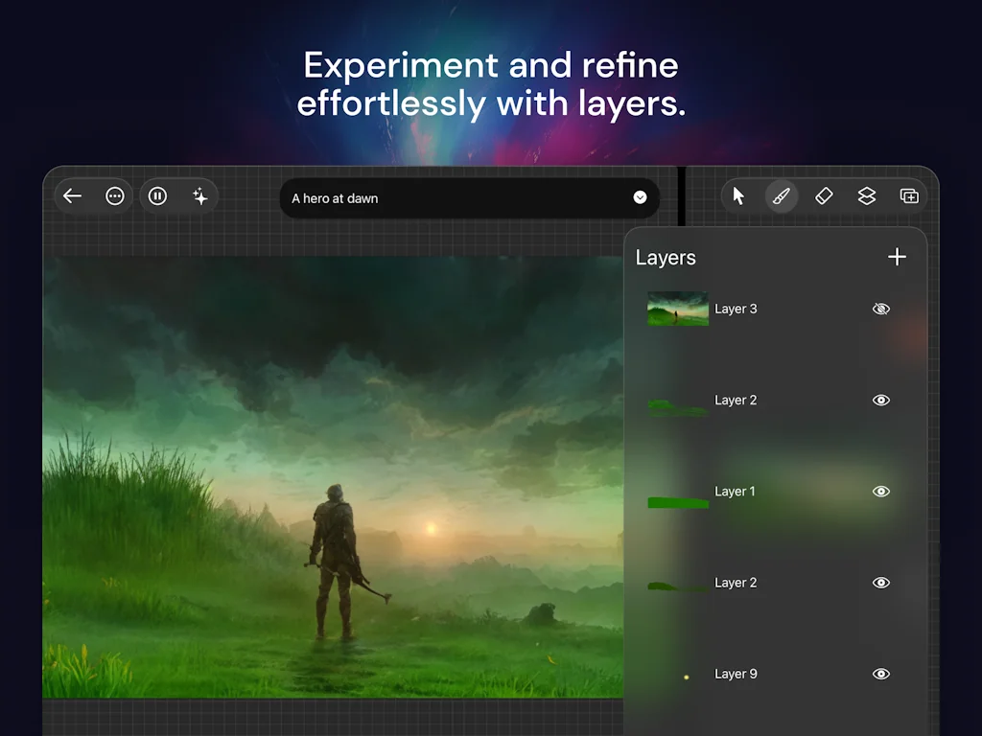Expand the prompt dropdown chevron
This screenshot has height=736, width=982.
pos(640,197)
